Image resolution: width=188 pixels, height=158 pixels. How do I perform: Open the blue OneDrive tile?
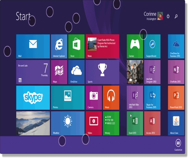(x=76, y=72)
